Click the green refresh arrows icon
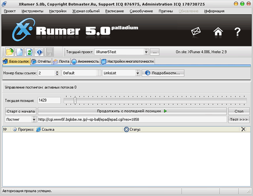253x196 pixels. [x=29, y=52]
